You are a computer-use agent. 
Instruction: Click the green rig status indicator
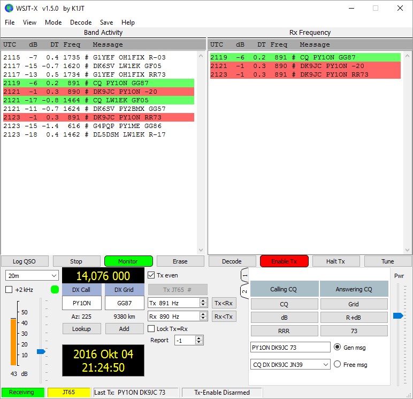point(55,290)
